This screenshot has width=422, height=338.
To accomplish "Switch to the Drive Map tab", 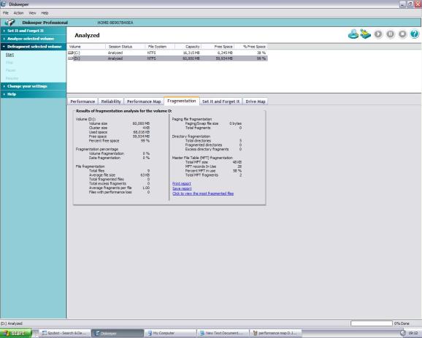I will tap(256, 101).
